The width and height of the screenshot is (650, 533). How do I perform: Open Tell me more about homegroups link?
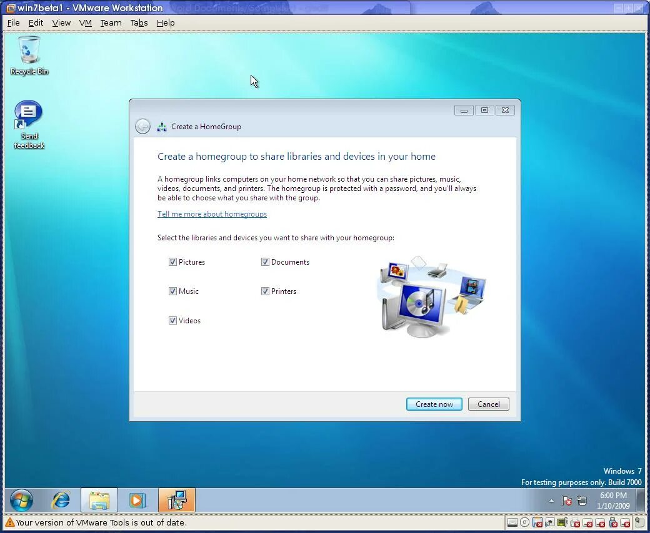click(x=212, y=214)
